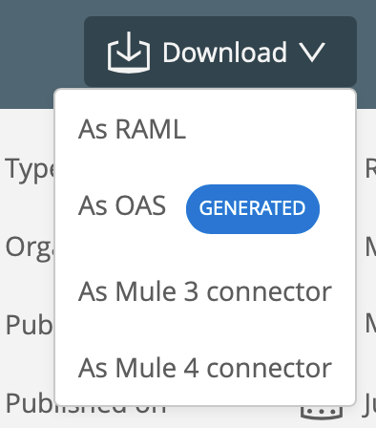Choose As OAS download option
The image size is (376, 428).
(122, 206)
